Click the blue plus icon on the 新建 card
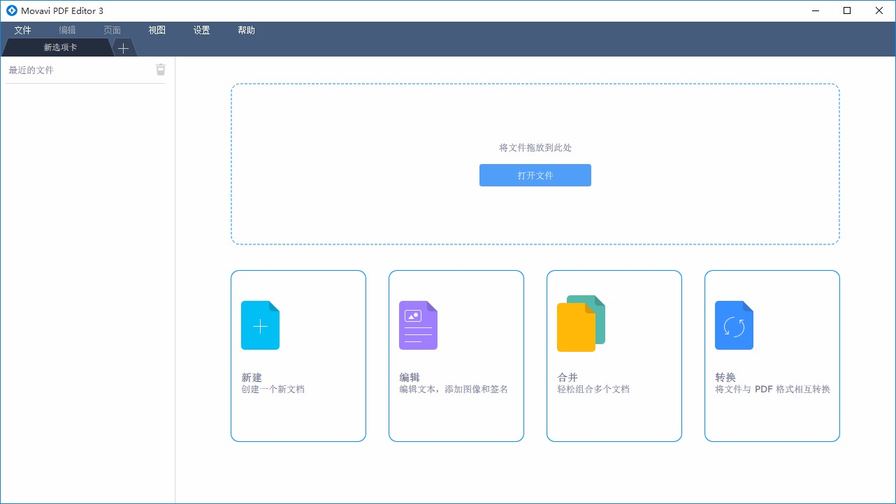Viewport: 896px width, 504px height. coord(260,325)
